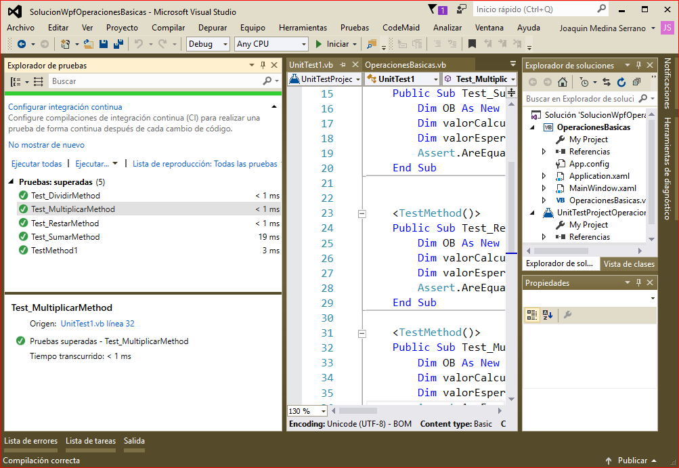Switch to the OperacionesBasicas.vb tab
Viewport: 679px width, 468px height.
click(x=406, y=65)
